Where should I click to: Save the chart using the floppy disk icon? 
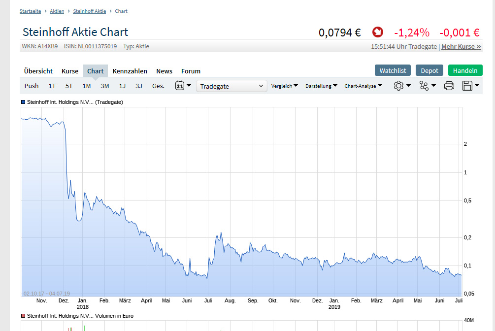(467, 85)
